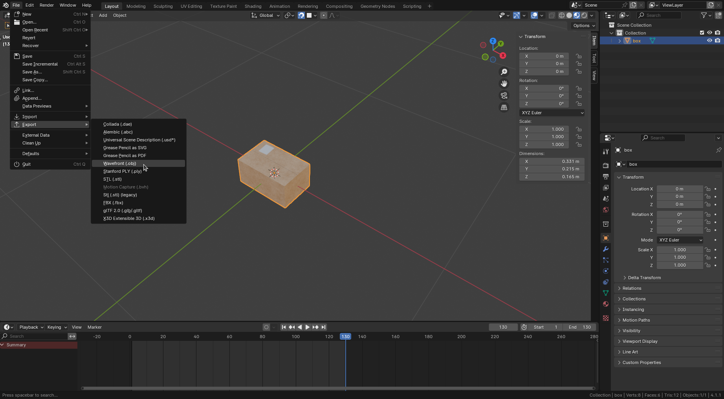Select wireframe viewport shading
Image resolution: width=724 pixels, height=399 pixels.
(x=562, y=15)
